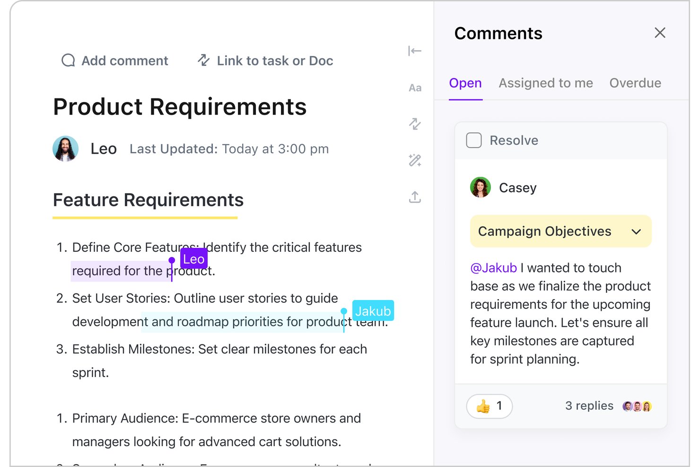Click the relationship link icon in side toolbar
Screen dimensions: 700x467
tap(415, 124)
